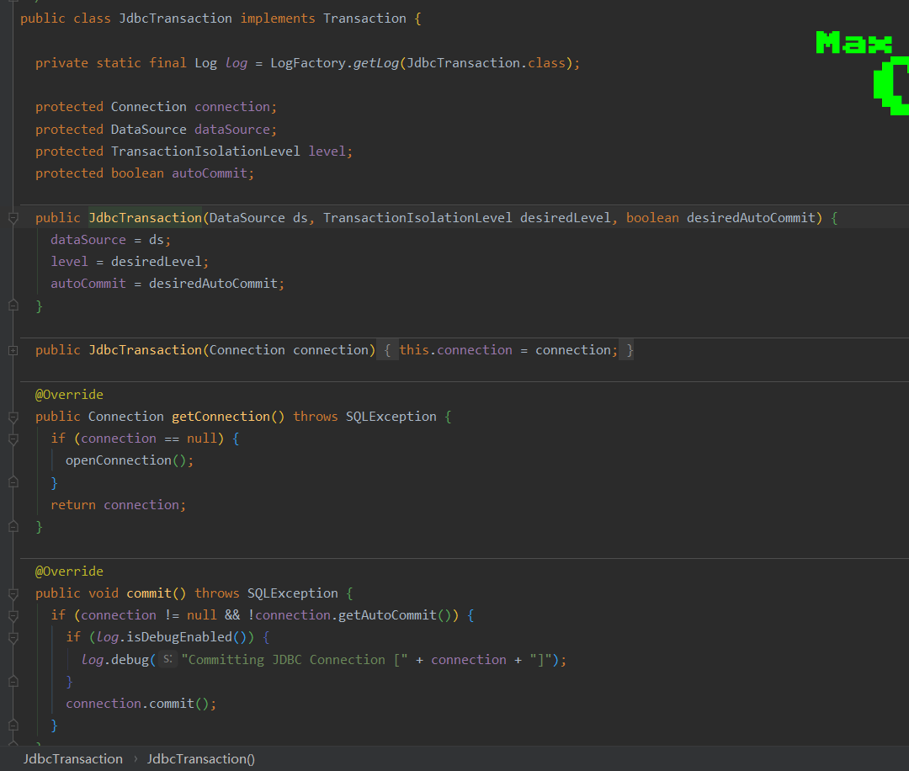
Task: Click 'return' keyword in 'return connection;'
Action: click(x=73, y=505)
